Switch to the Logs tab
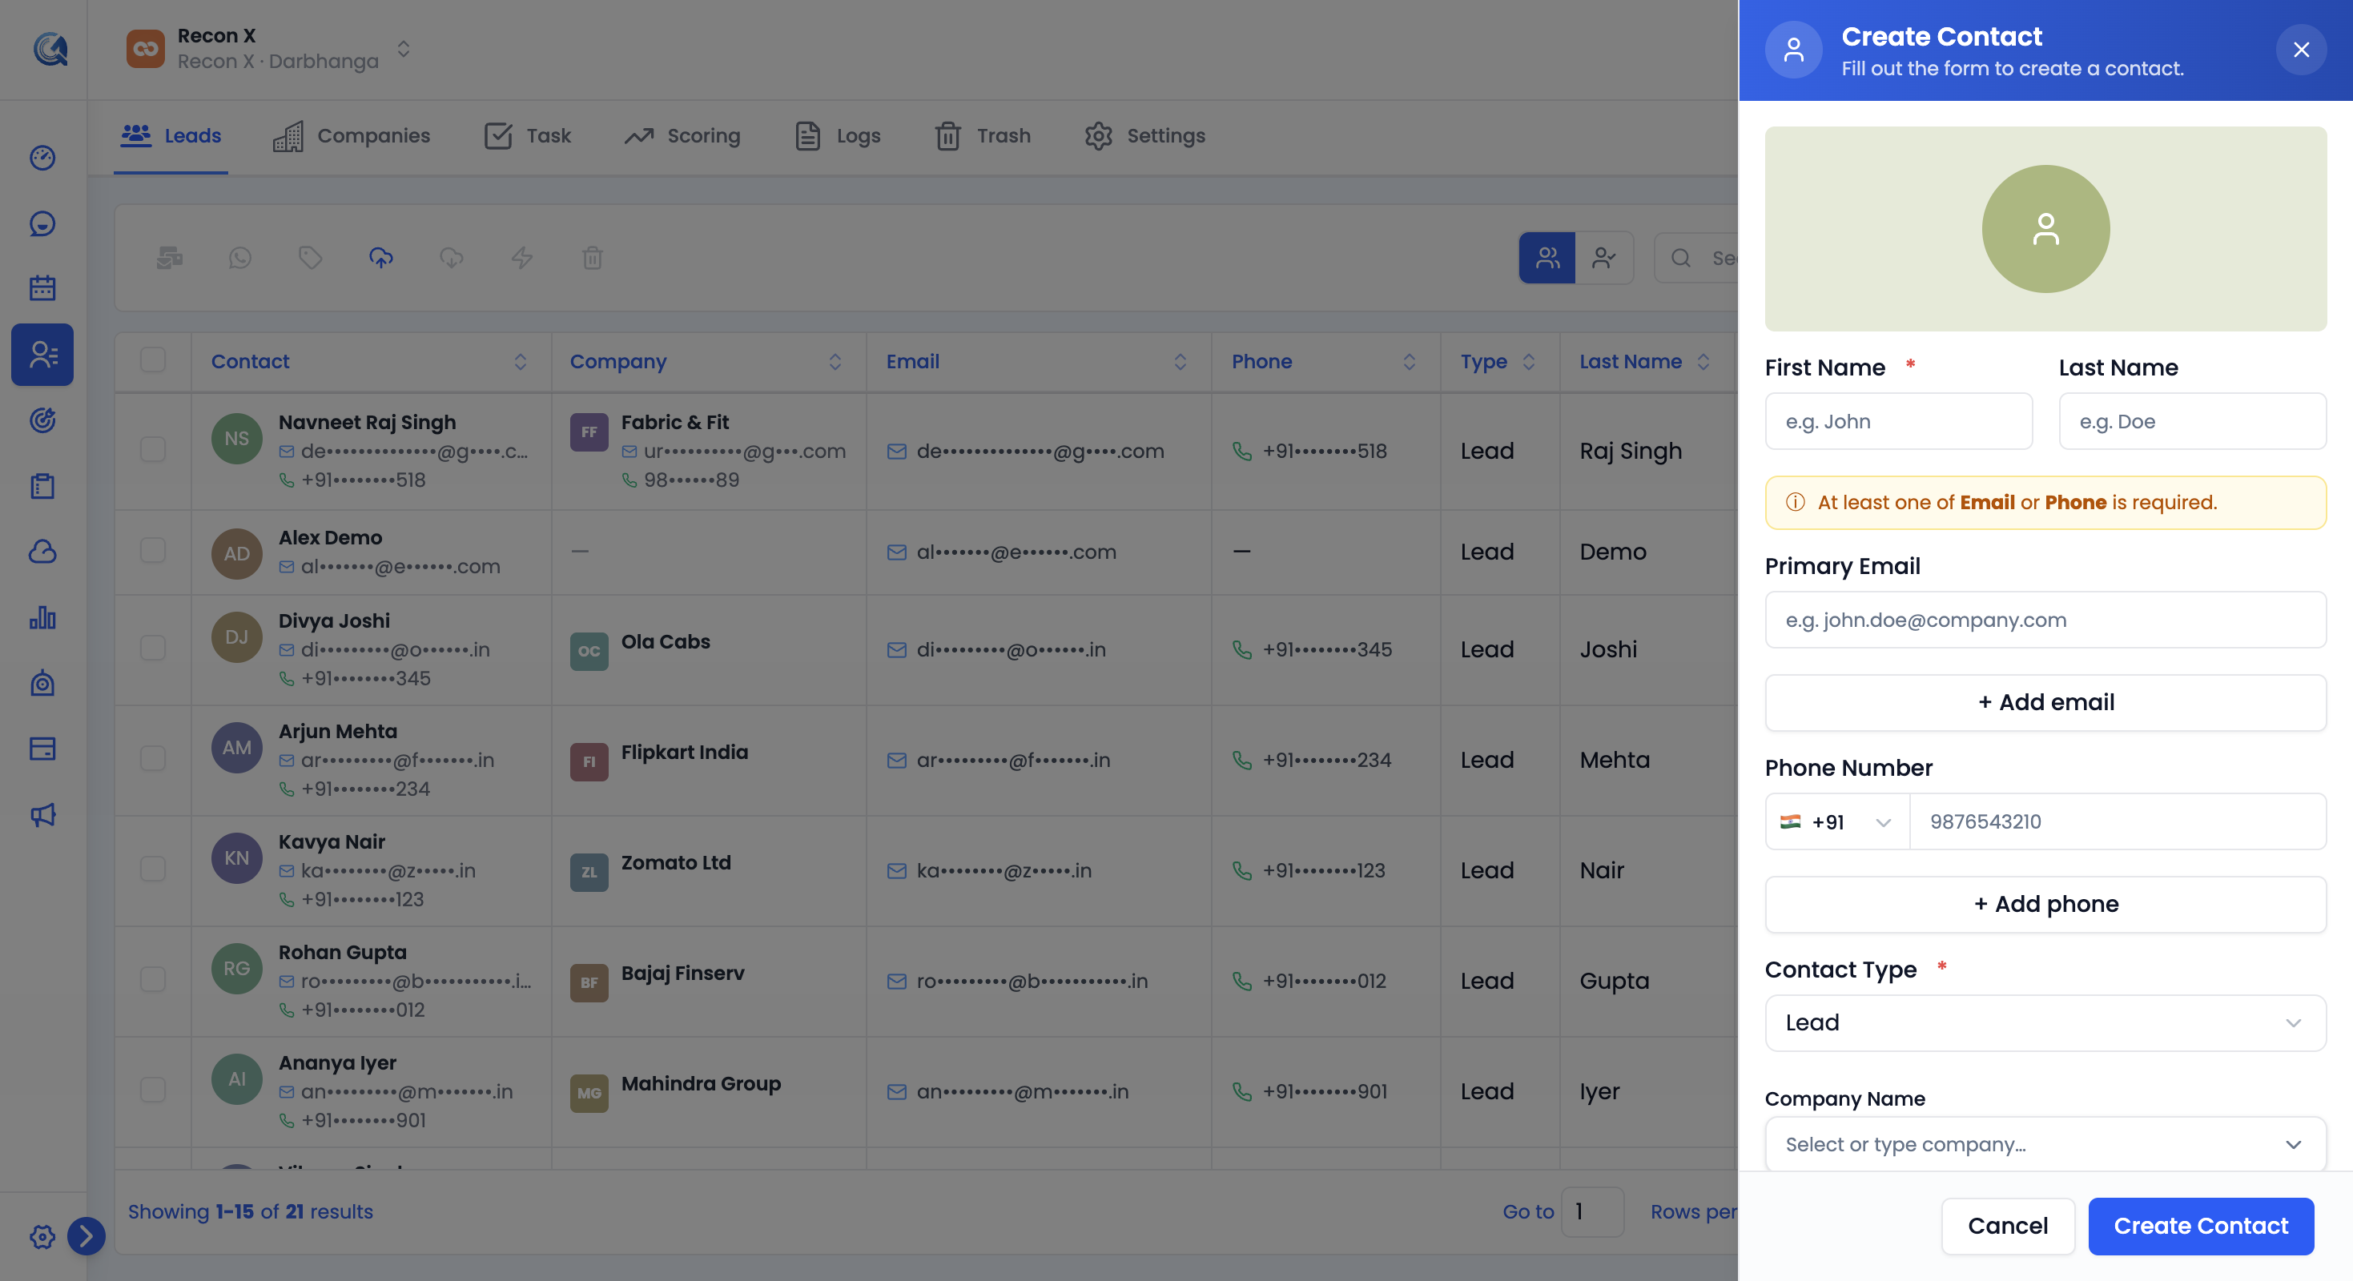The image size is (2353, 1281). (838, 136)
